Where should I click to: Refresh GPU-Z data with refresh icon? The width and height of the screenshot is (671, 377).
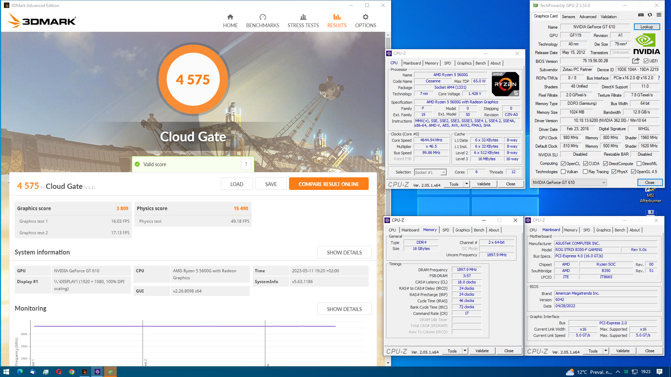pyautogui.click(x=650, y=15)
